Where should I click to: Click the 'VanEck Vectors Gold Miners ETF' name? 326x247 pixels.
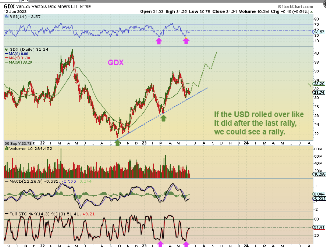pyautogui.click(x=47, y=6)
